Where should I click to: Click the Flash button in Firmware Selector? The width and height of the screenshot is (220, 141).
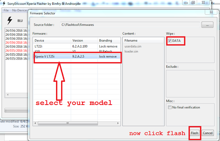[x=194, y=133]
